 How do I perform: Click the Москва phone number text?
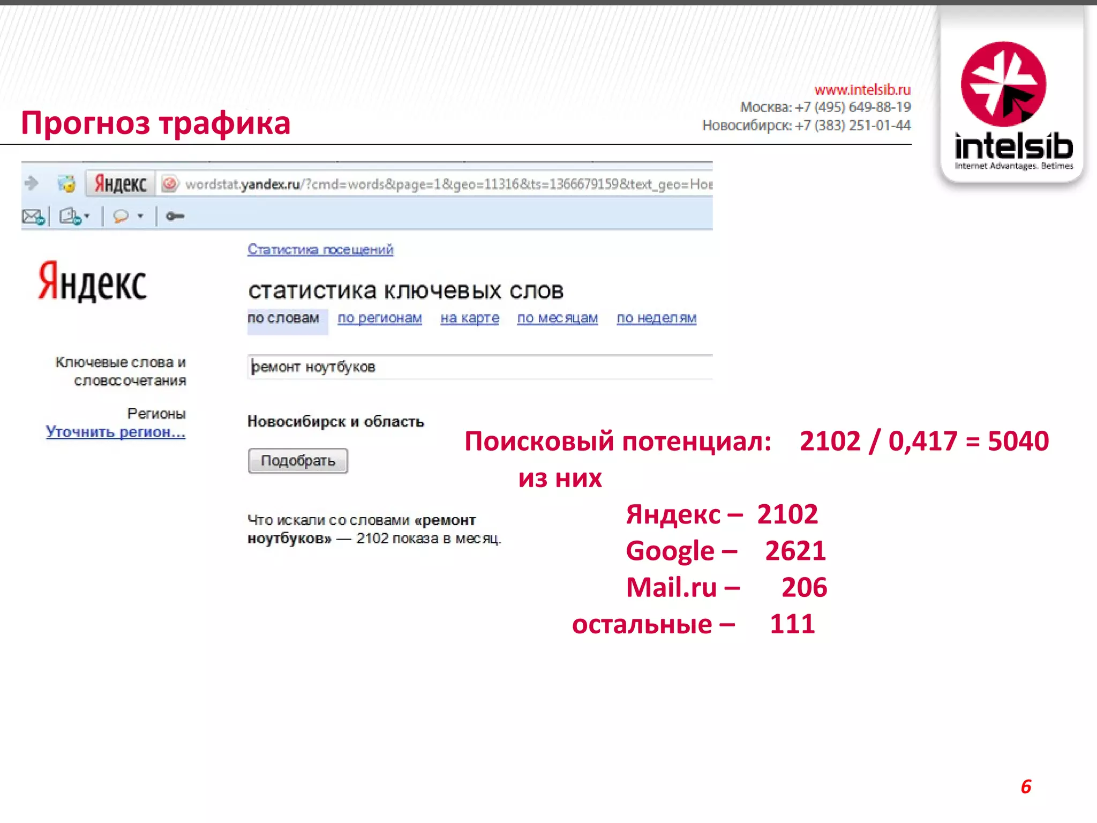[825, 107]
